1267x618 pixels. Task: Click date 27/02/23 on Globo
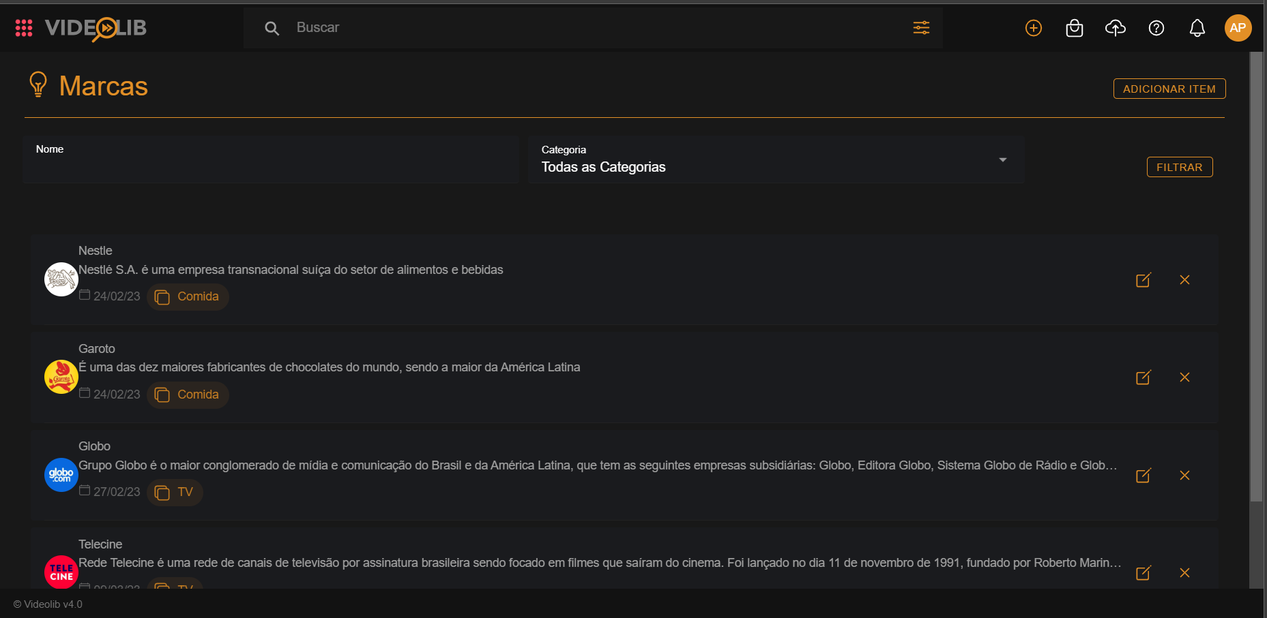(x=117, y=492)
